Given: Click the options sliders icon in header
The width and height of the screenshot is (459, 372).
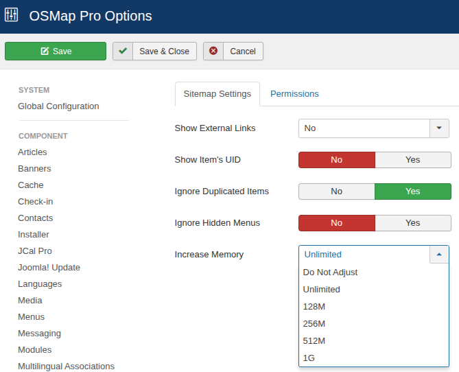Looking at the screenshot, I should pos(12,14).
